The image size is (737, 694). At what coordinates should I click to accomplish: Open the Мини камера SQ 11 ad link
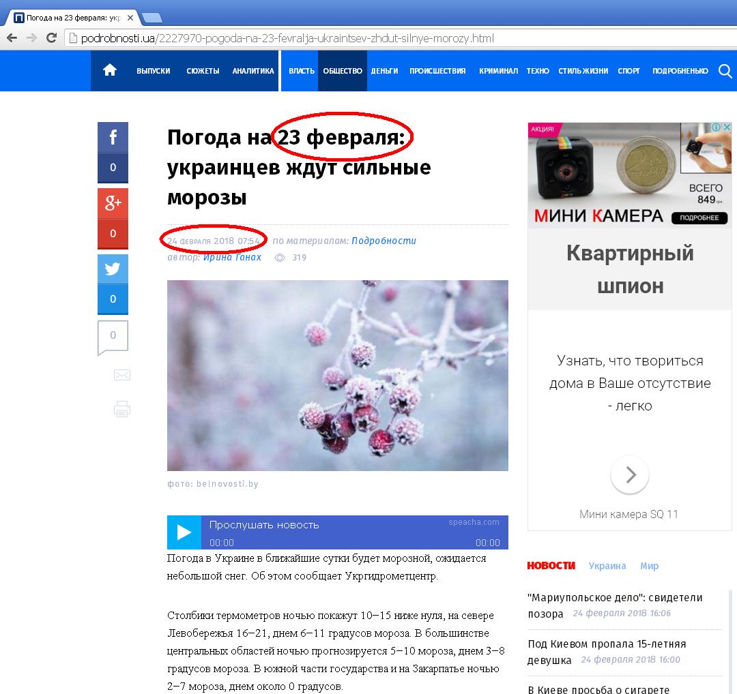point(628,514)
